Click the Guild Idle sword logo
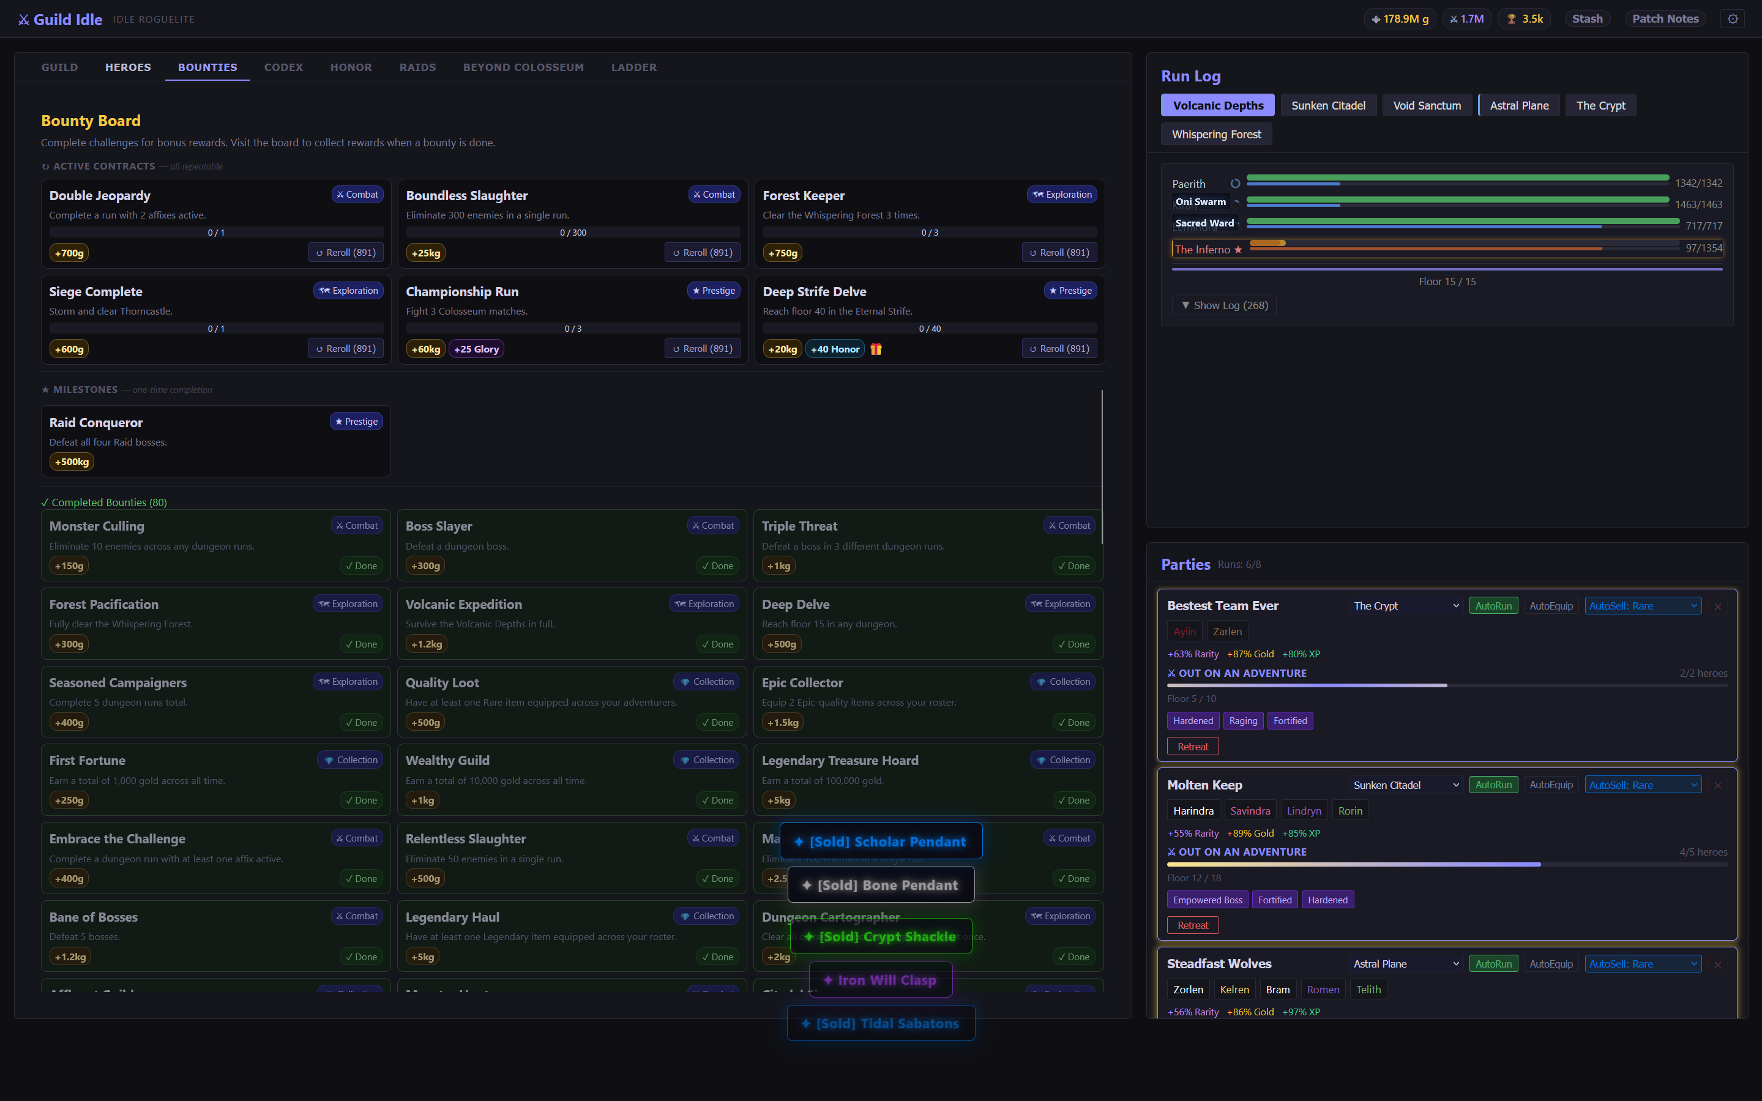This screenshot has height=1101, width=1762. (x=23, y=20)
